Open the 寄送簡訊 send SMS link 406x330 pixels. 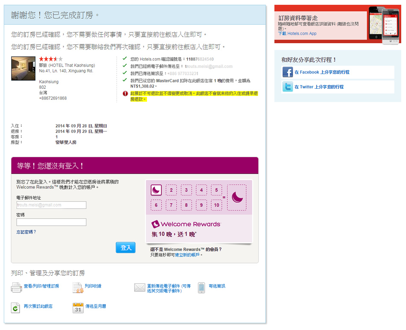pyautogui.click(x=217, y=286)
